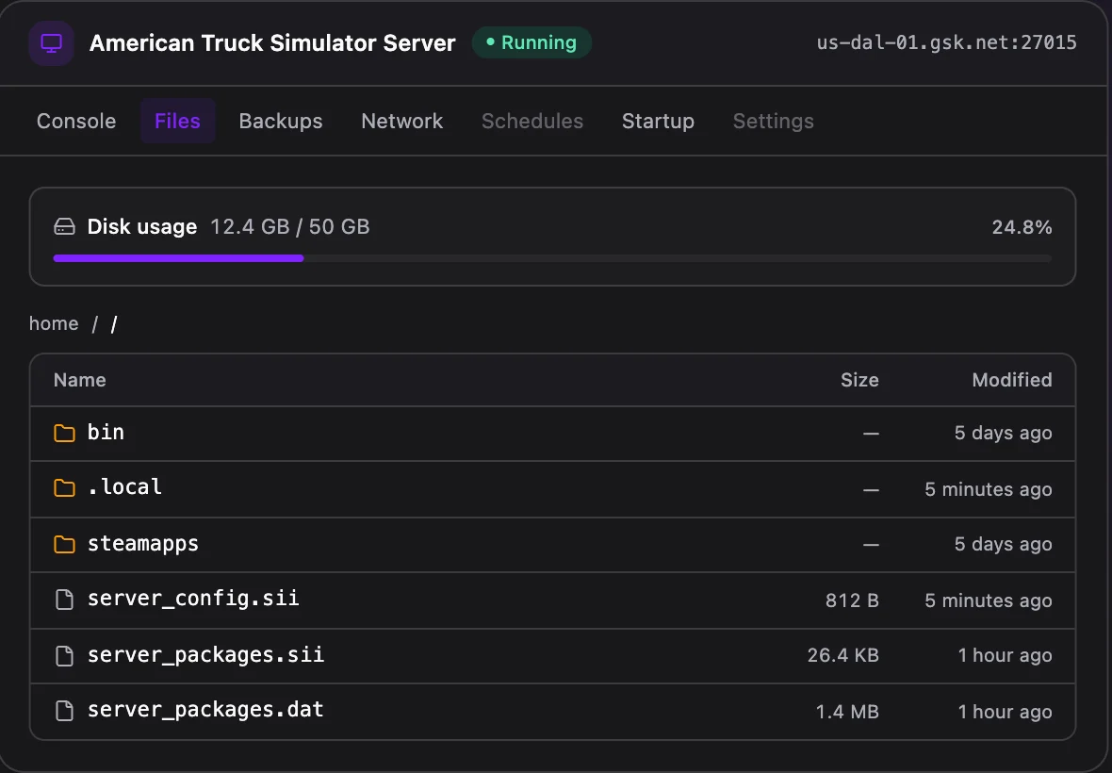Open the steamapps folder name
This screenshot has width=1112, height=773.
(143, 544)
